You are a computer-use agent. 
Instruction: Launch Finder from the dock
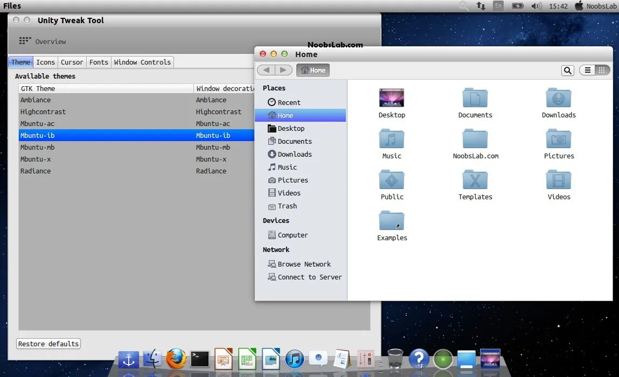click(152, 359)
